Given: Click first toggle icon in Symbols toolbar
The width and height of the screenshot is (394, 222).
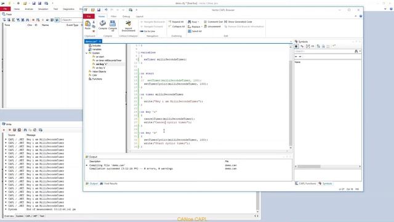Looking at the screenshot, I should coord(297,46).
